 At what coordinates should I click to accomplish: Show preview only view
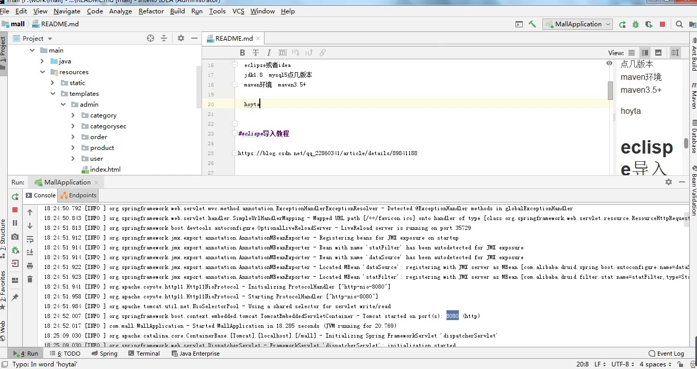[x=658, y=53]
